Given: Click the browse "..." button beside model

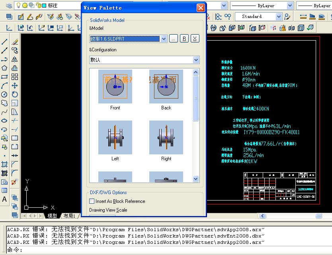Looking at the screenshot, I should [173, 39].
